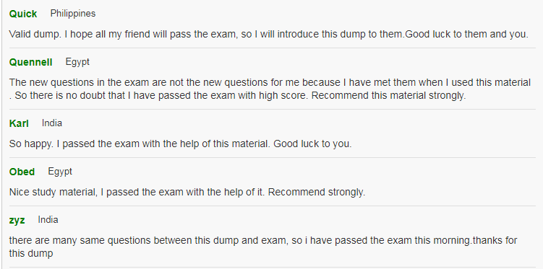
Task: Click zyz's review about same questions
Action: click(x=263, y=247)
